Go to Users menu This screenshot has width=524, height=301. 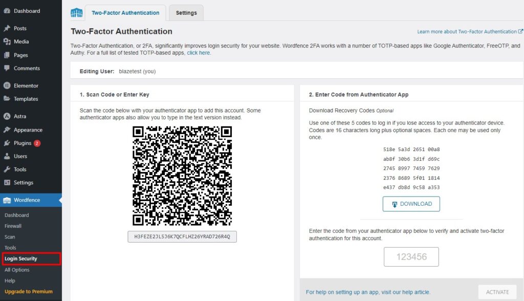pos(20,156)
